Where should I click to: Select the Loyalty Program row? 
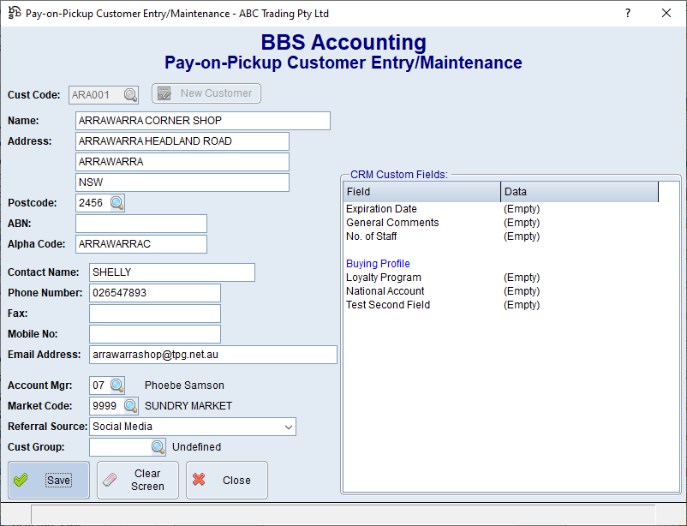[383, 278]
